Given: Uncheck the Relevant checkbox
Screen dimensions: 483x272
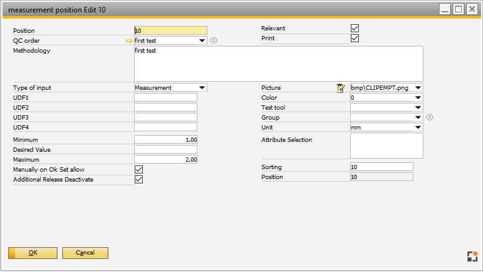Looking at the screenshot, I should tap(355, 29).
